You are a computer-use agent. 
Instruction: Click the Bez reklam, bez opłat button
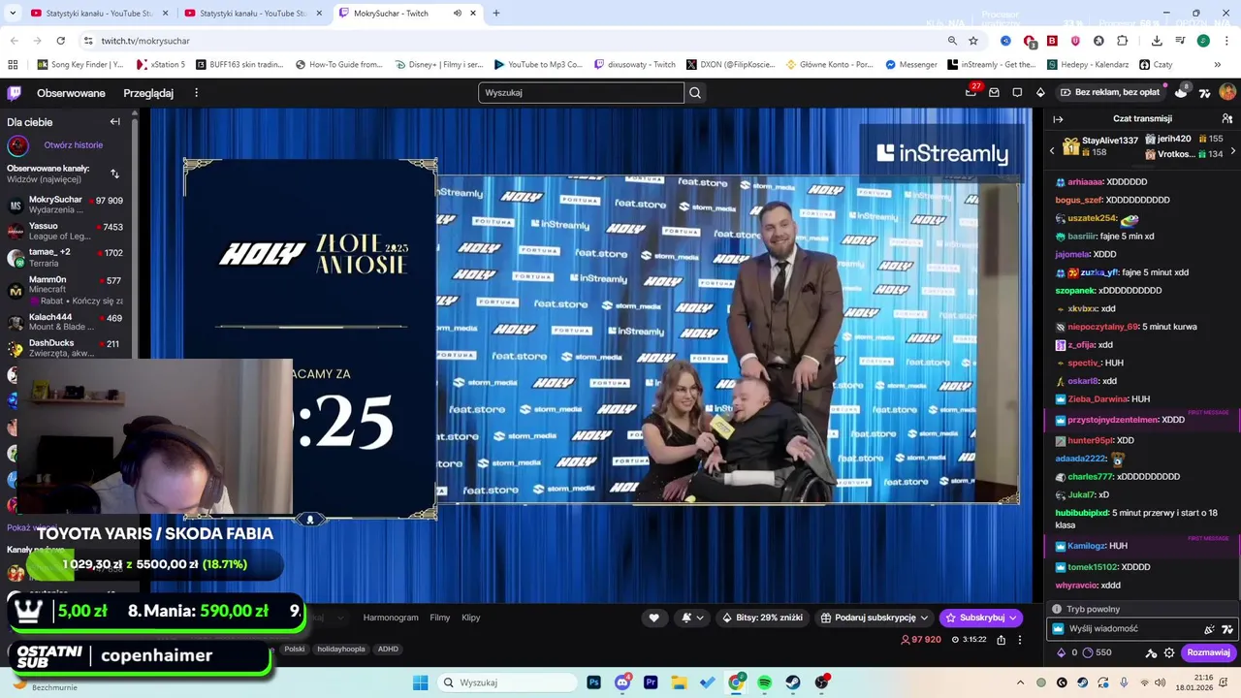[1110, 93]
